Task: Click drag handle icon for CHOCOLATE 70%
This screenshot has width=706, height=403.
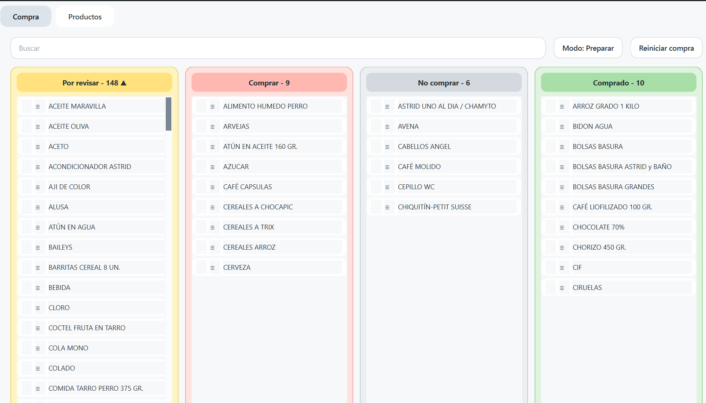Action: pyautogui.click(x=562, y=228)
